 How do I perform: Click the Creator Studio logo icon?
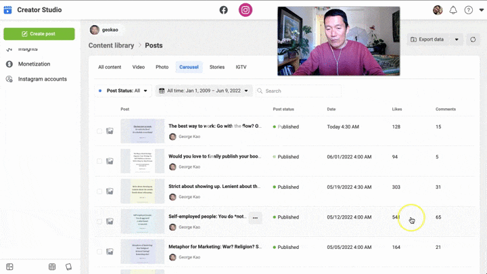point(7,10)
